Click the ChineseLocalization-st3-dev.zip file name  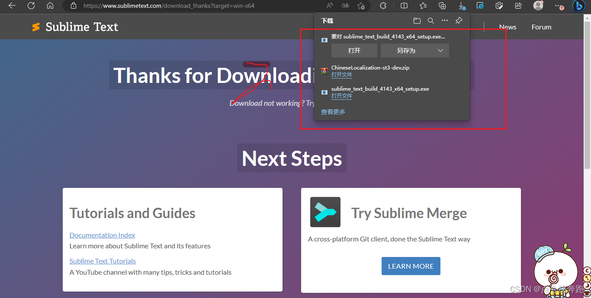[x=370, y=68]
